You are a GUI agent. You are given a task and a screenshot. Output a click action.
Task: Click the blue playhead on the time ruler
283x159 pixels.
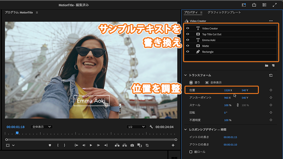point(17,133)
